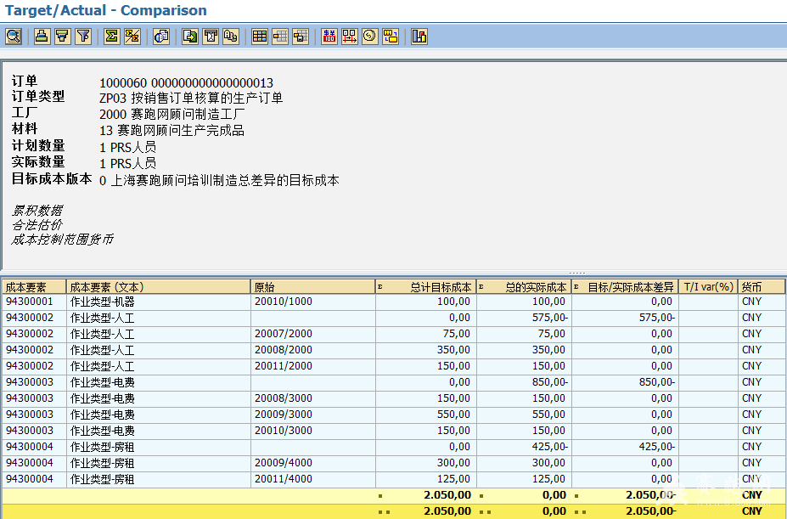
Task: Click the material 13 赛跑网顾问生产完成品 text
Action: point(171,131)
